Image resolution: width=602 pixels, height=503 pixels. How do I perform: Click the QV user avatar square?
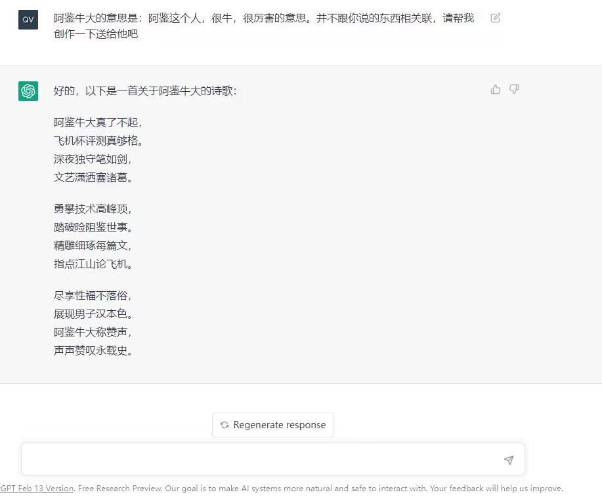coord(28,19)
